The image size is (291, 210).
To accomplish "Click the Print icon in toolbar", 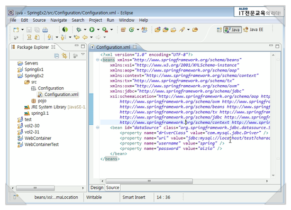I will pos(45,30).
